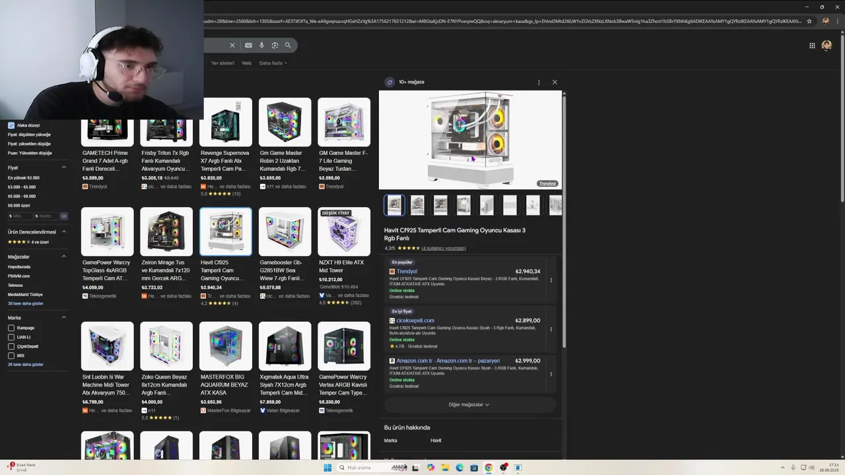
Task: Collapse the Mağazalar filter section
Action: point(64,257)
